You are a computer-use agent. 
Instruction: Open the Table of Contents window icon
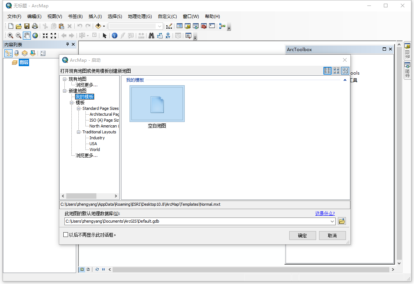tap(180, 26)
